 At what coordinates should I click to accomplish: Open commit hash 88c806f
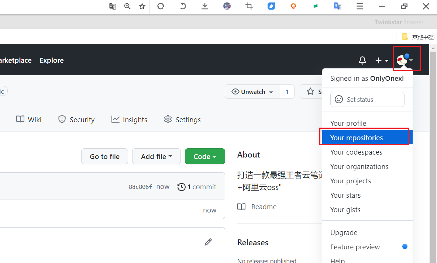coord(141,187)
